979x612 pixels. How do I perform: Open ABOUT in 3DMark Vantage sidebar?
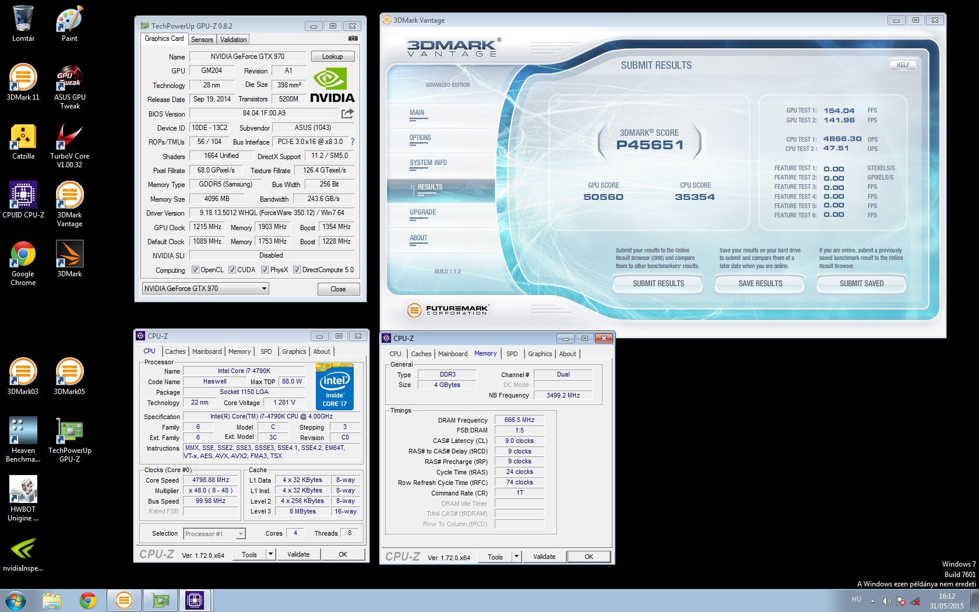[418, 238]
